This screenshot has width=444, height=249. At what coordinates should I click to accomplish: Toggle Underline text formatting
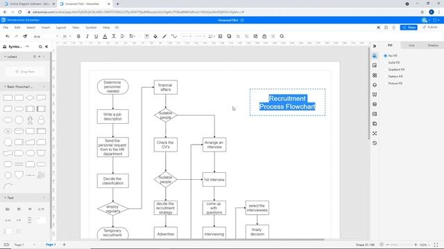pyautogui.click(x=96, y=37)
